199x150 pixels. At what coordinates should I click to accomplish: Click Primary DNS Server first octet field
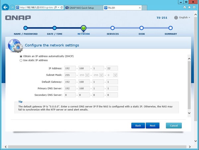click(70, 89)
